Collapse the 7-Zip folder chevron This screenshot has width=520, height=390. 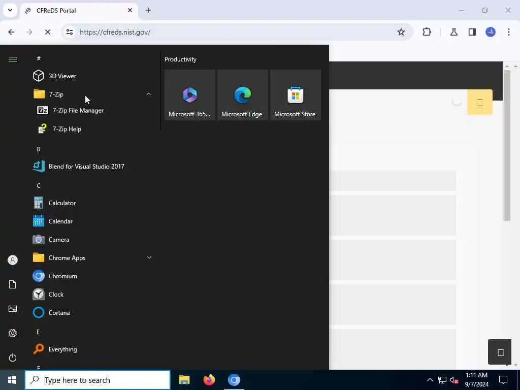click(149, 94)
